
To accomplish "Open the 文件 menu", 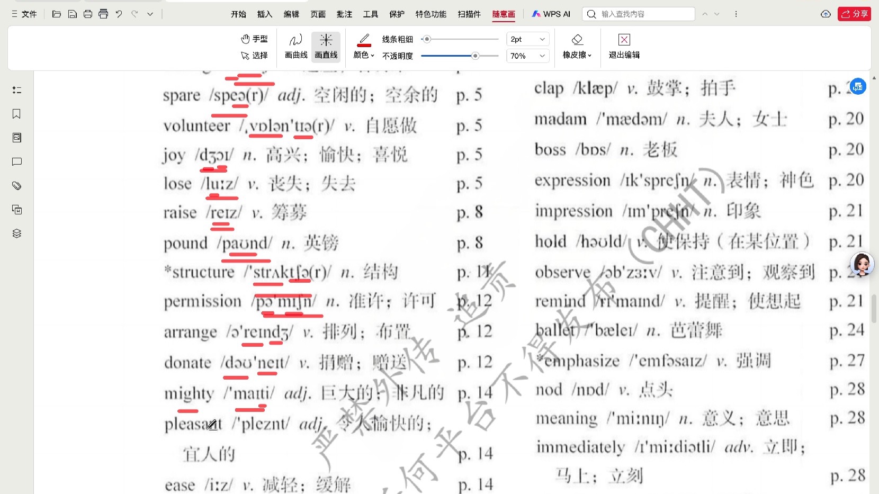I will point(24,14).
